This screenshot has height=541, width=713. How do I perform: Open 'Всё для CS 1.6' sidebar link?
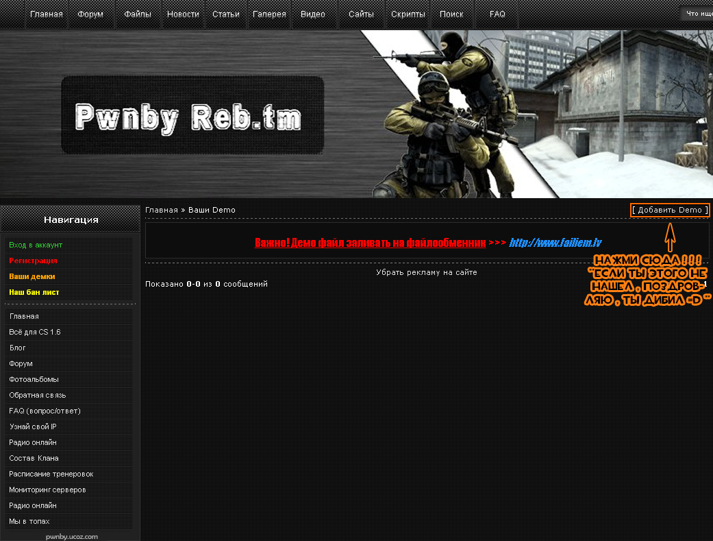pyautogui.click(x=34, y=332)
